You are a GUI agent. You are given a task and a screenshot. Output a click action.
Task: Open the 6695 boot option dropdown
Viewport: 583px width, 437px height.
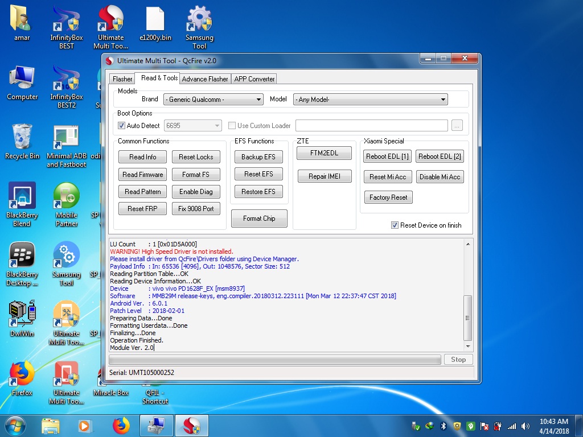click(193, 126)
